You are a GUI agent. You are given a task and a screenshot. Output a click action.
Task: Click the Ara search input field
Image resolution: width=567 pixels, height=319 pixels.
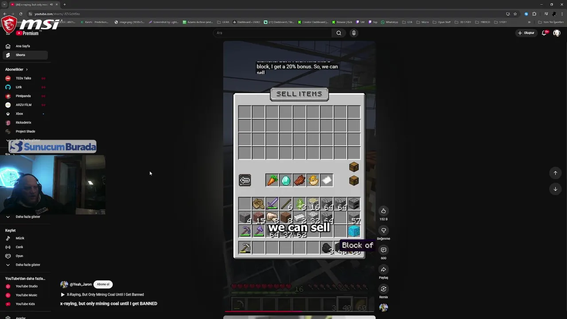coord(272,33)
